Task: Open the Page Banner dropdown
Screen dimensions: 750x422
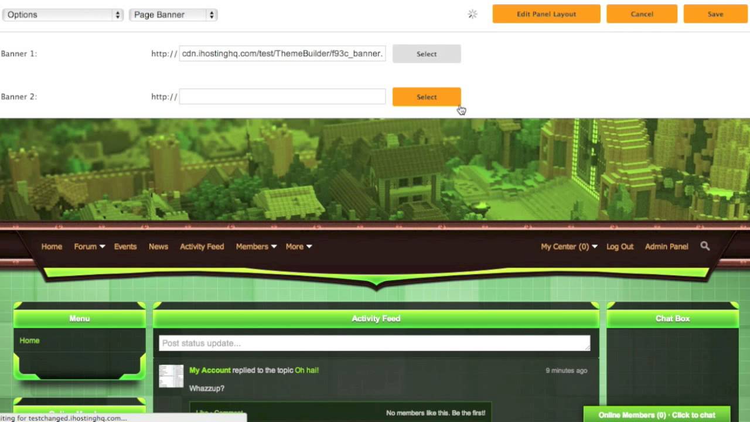Action: [173, 15]
